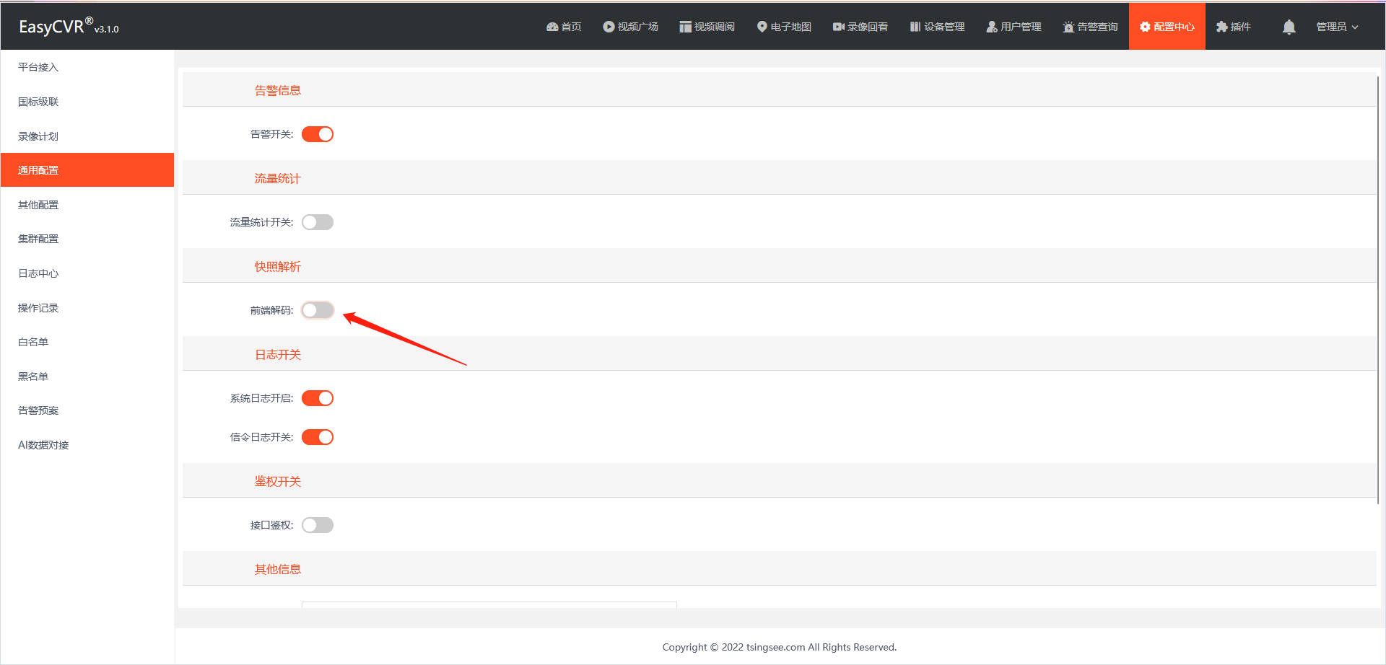Click the 插件 puzzle piece icon
Screen dimensions: 1386x665
(x=1221, y=27)
